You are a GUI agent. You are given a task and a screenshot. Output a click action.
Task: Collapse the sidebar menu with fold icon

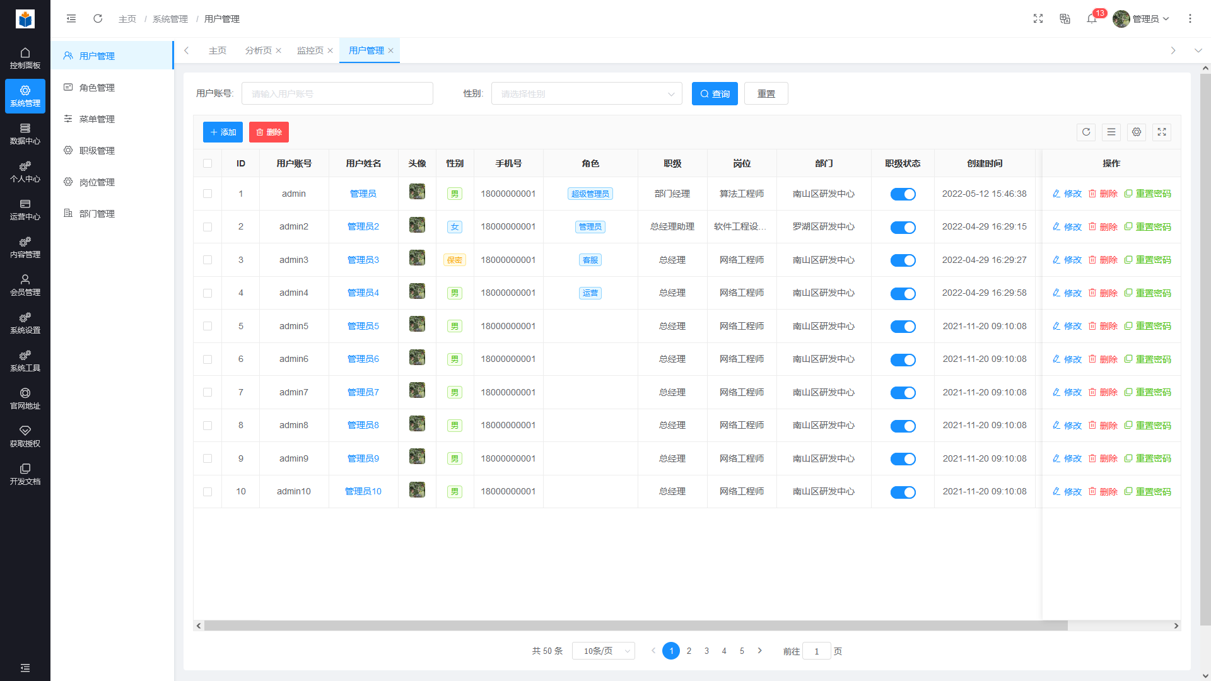tap(71, 19)
